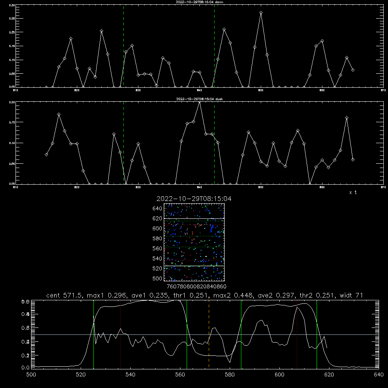Click the '580' y-axis label beside the image
This screenshot has width=388, height=388.
(x=158, y=239)
